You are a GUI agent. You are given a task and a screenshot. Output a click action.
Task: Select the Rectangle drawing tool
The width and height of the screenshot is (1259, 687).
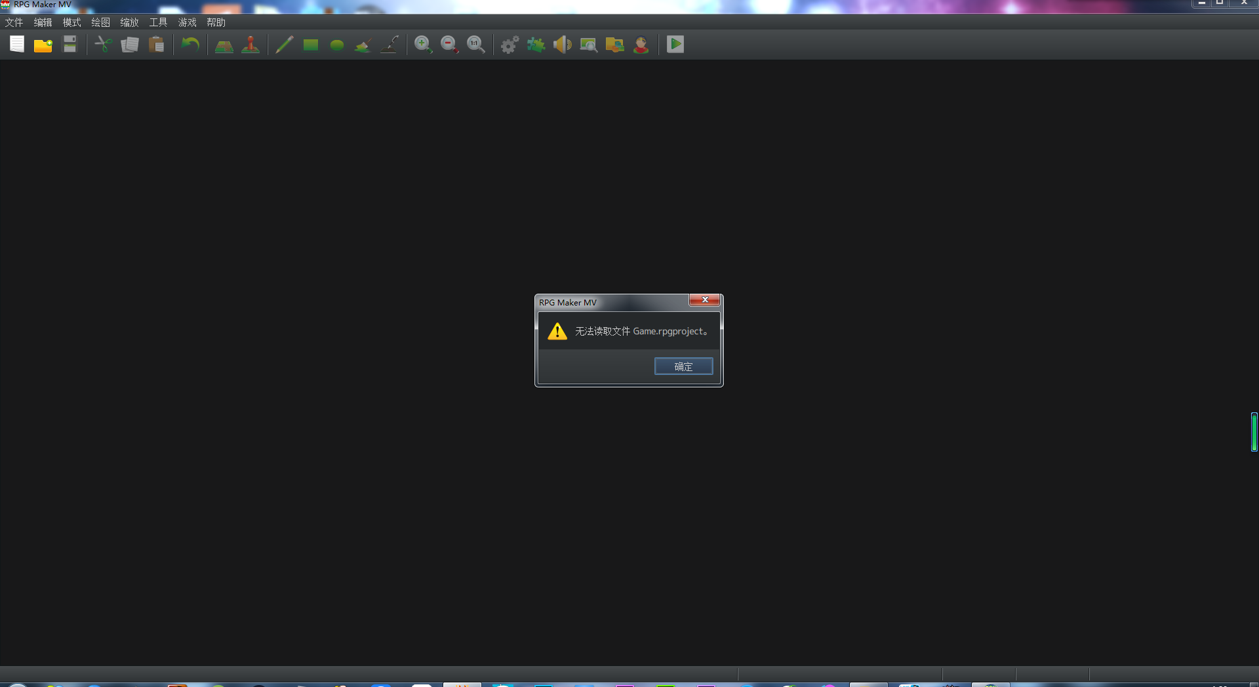(x=311, y=45)
